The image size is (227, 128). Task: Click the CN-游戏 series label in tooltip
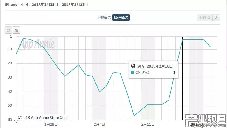click(x=143, y=72)
